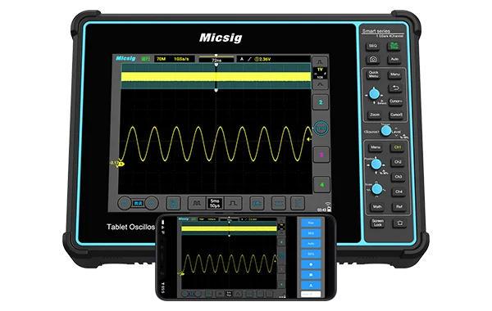
Task: Hit the Auto hardware button
Action: coord(394,59)
